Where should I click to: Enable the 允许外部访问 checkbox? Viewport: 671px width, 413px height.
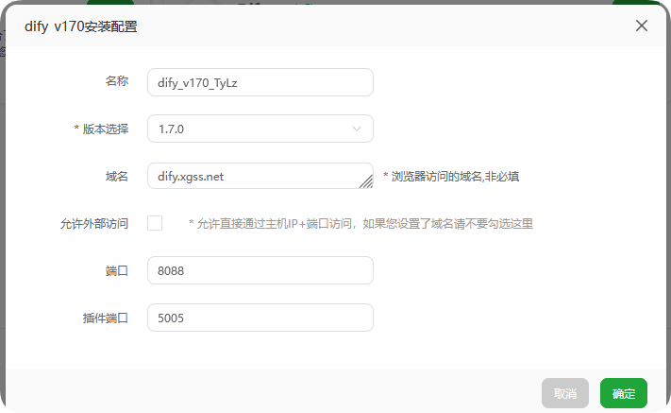coord(155,223)
